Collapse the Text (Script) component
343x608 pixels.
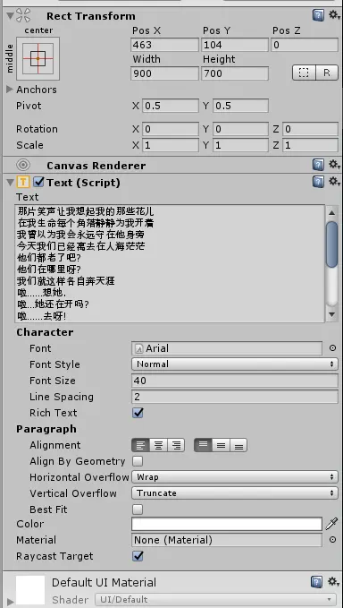click(x=11, y=183)
